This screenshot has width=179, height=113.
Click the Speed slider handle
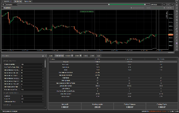[164, 8]
